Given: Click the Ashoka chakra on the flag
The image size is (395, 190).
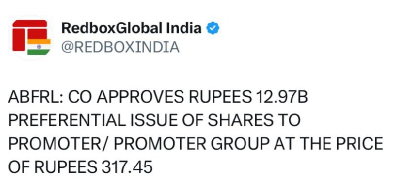Looking at the screenshot, I should (39, 47).
